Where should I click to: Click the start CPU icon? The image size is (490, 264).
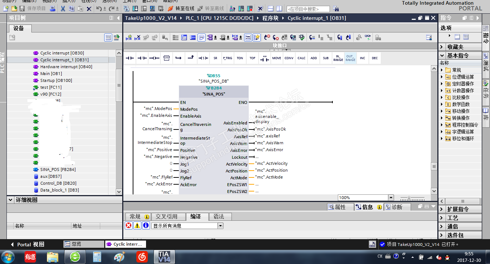[x=242, y=8]
